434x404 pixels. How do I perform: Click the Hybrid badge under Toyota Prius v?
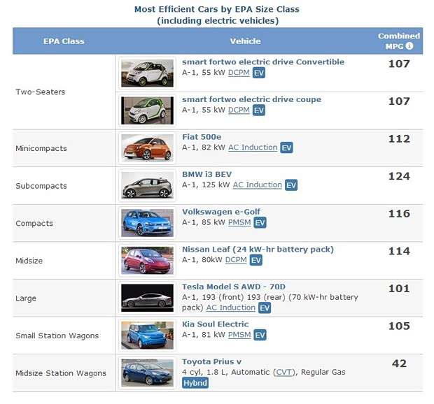click(195, 383)
